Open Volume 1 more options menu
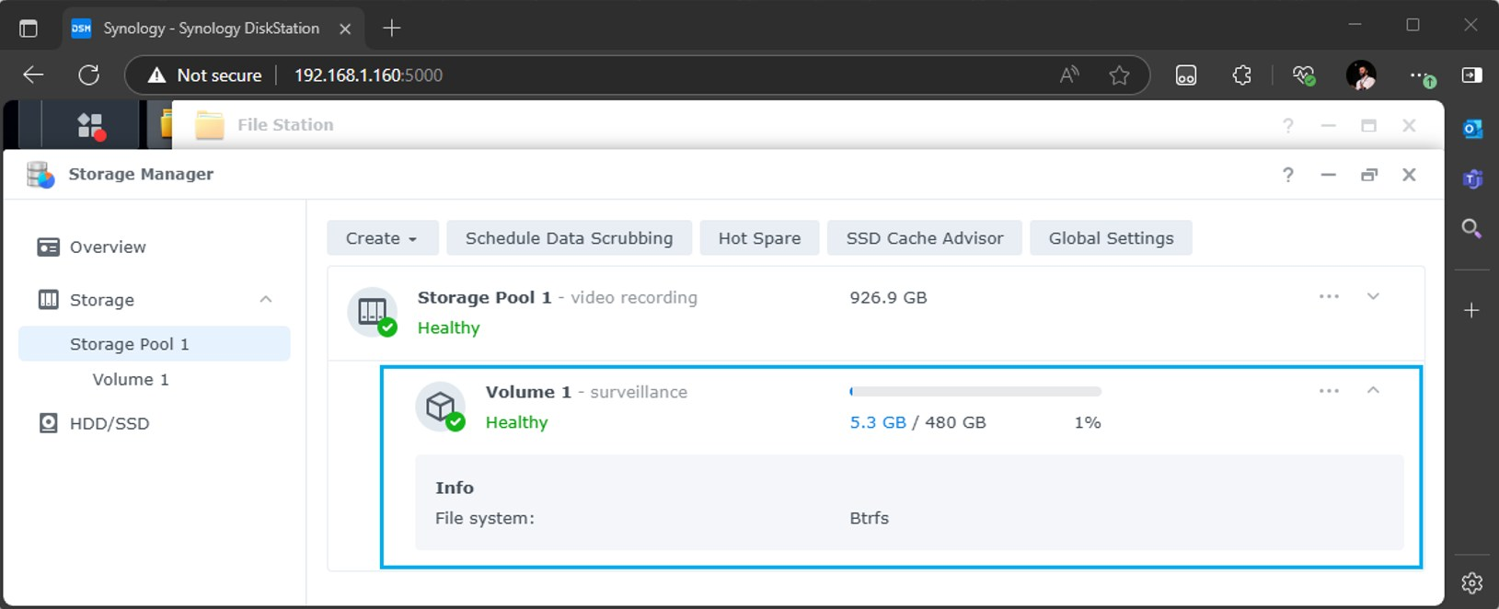Screen dimensions: 1499x609 (x=1329, y=390)
